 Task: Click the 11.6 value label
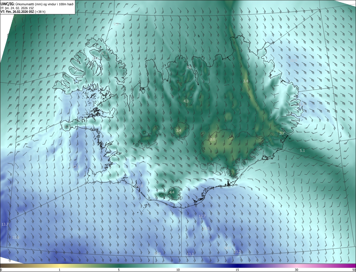coord(16,238)
